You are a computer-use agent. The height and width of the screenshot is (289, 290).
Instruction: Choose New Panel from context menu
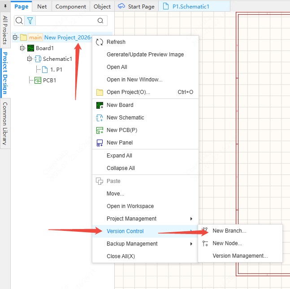point(145,143)
